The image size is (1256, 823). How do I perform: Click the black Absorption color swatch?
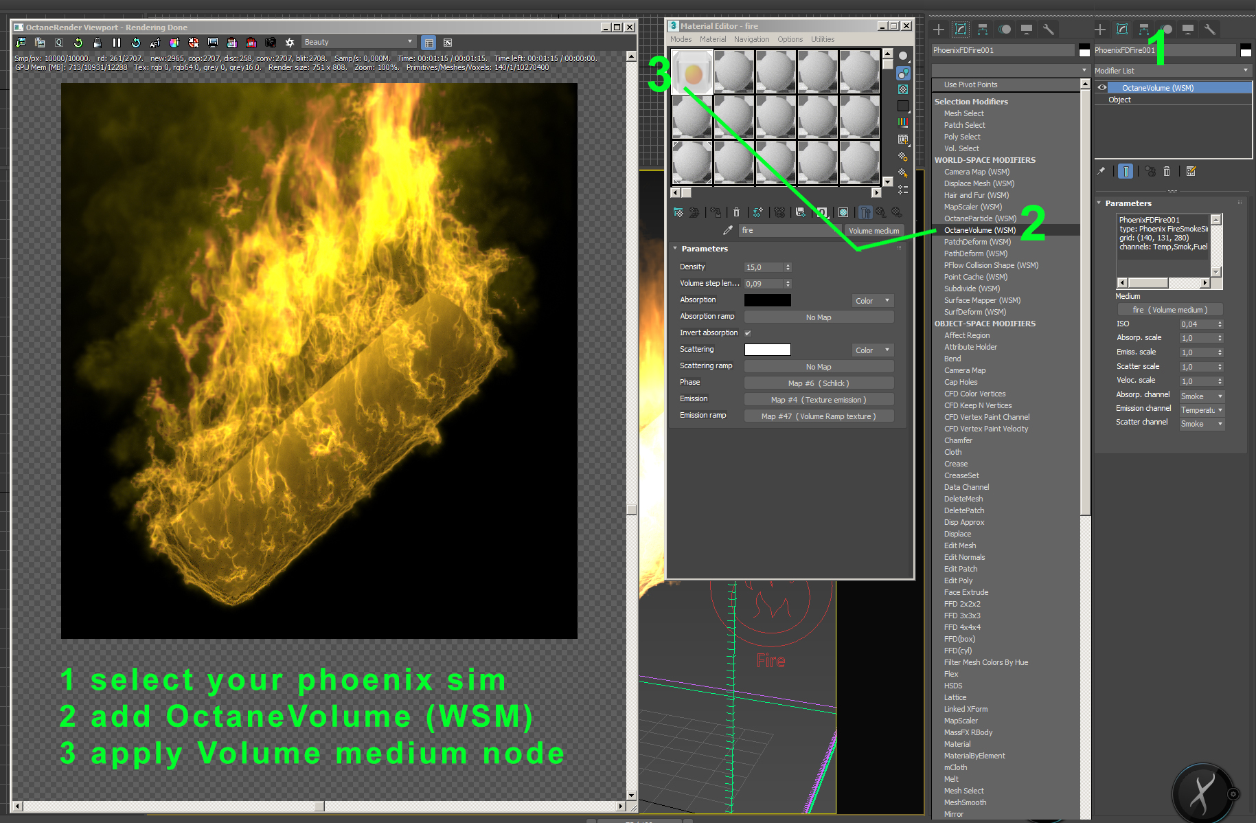[768, 300]
